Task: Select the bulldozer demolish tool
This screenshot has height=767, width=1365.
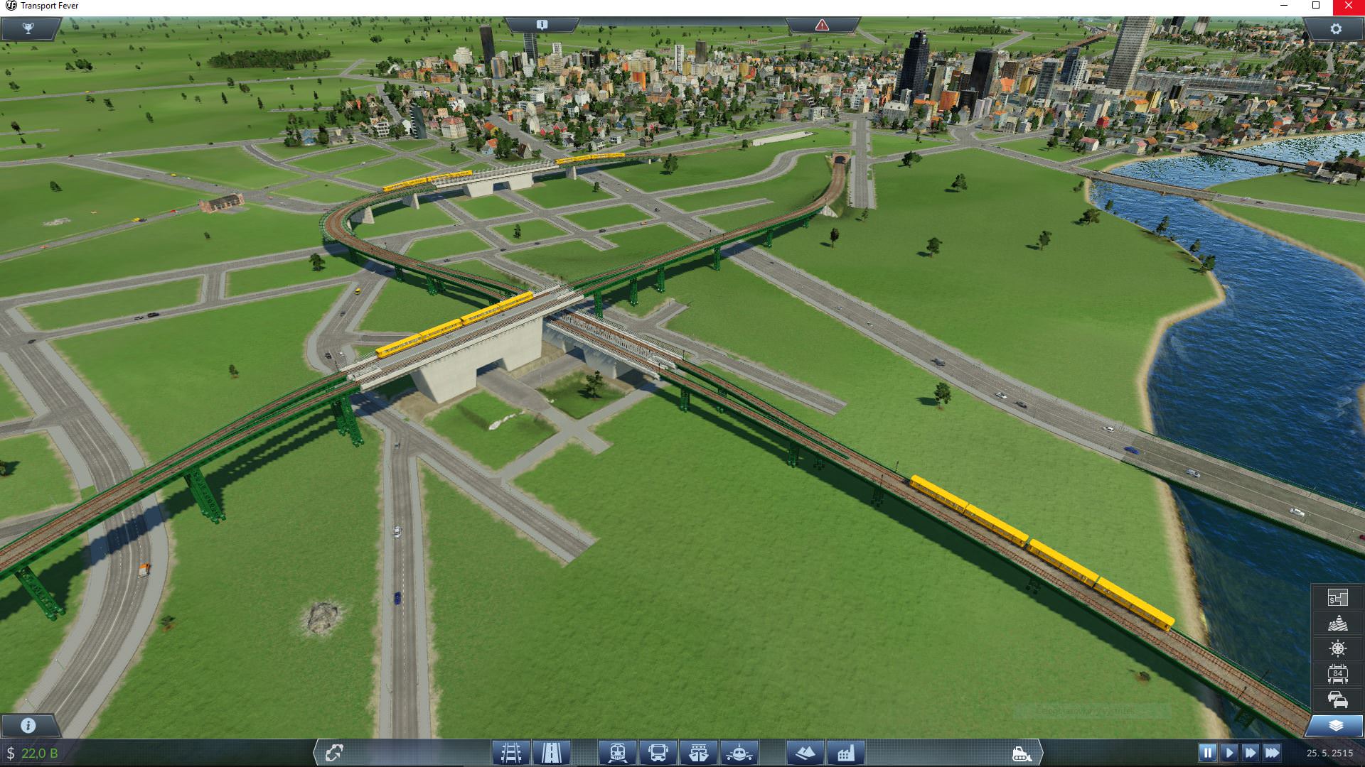Action: click(x=1022, y=752)
